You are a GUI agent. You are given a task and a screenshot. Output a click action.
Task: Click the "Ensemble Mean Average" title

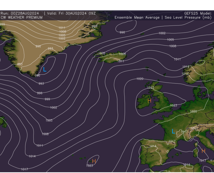tap(137, 18)
